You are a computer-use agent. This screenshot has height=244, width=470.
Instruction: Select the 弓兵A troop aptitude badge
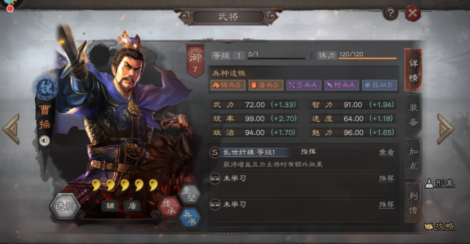coord(304,85)
